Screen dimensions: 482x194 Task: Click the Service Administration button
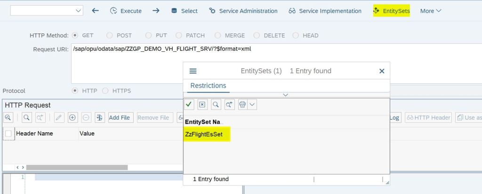click(243, 11)
